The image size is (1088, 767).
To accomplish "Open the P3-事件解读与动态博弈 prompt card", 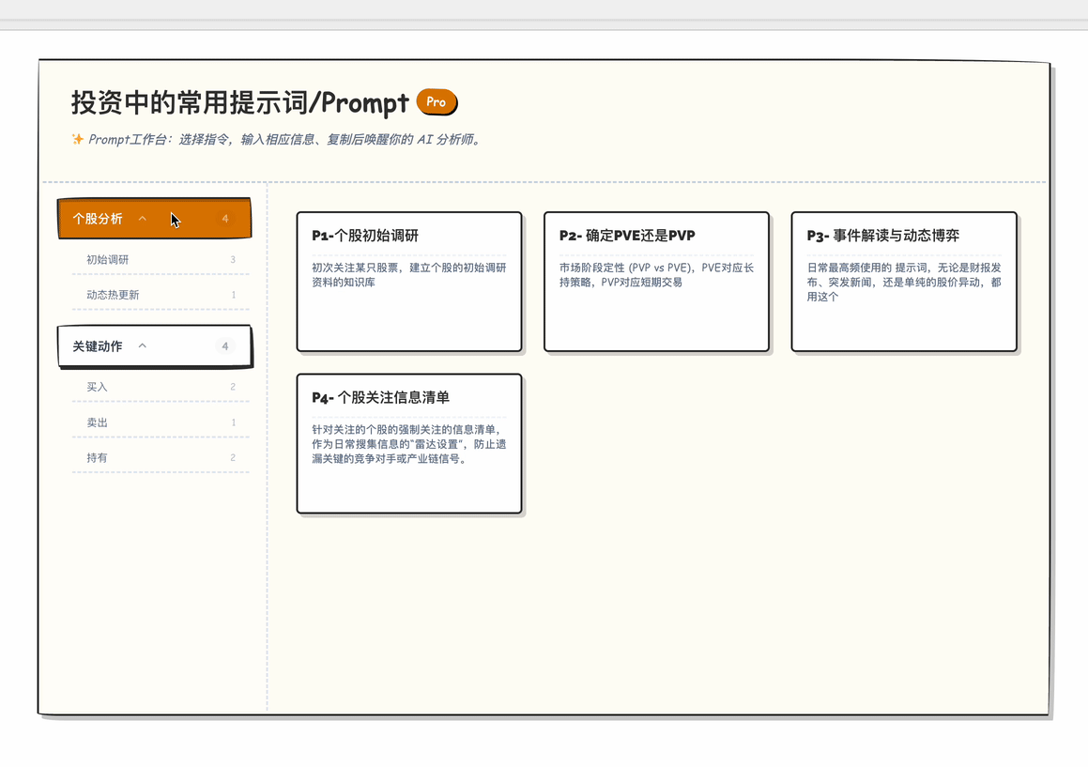I will point(904,282).
